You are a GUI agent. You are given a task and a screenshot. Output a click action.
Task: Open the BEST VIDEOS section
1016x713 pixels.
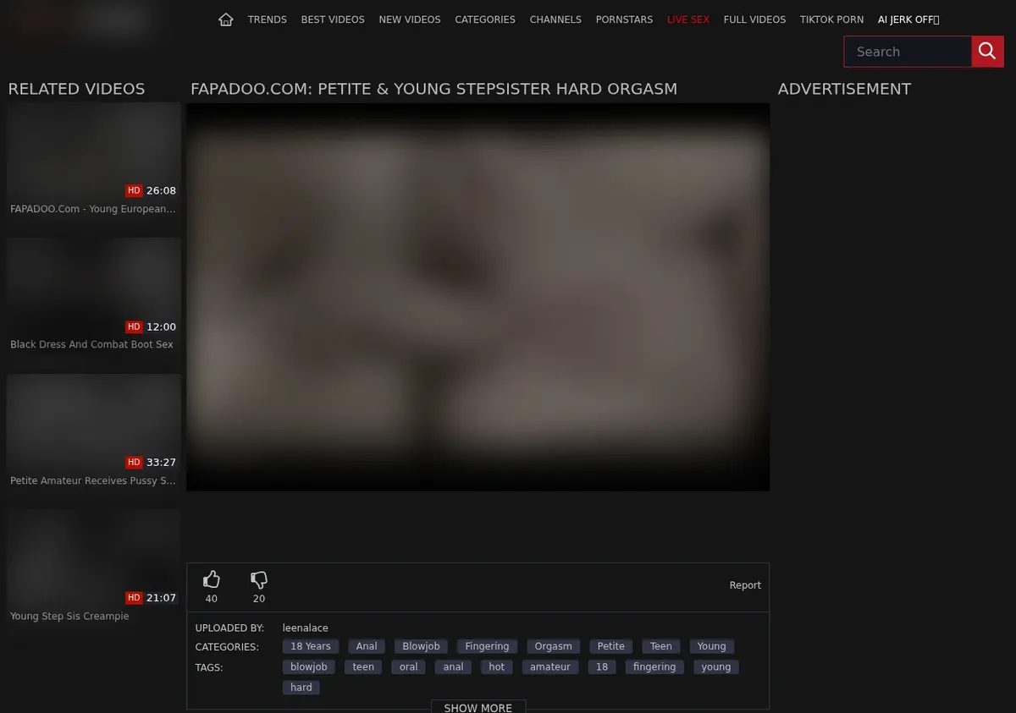point(333,19)
